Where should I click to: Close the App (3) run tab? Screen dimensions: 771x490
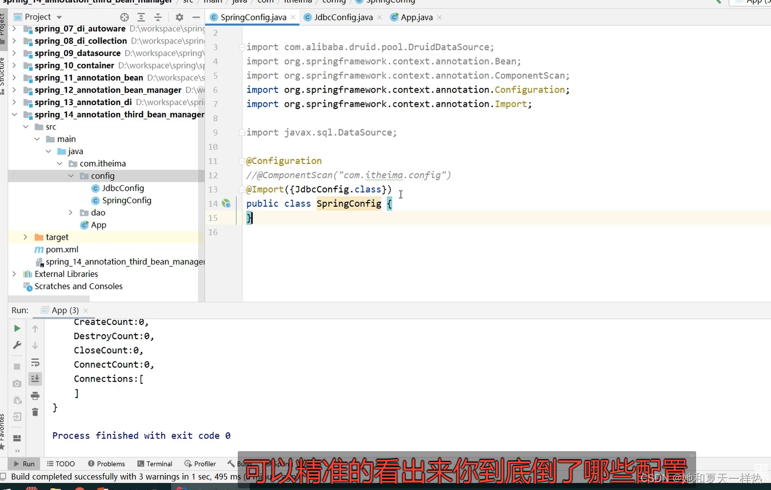[86, 310]
